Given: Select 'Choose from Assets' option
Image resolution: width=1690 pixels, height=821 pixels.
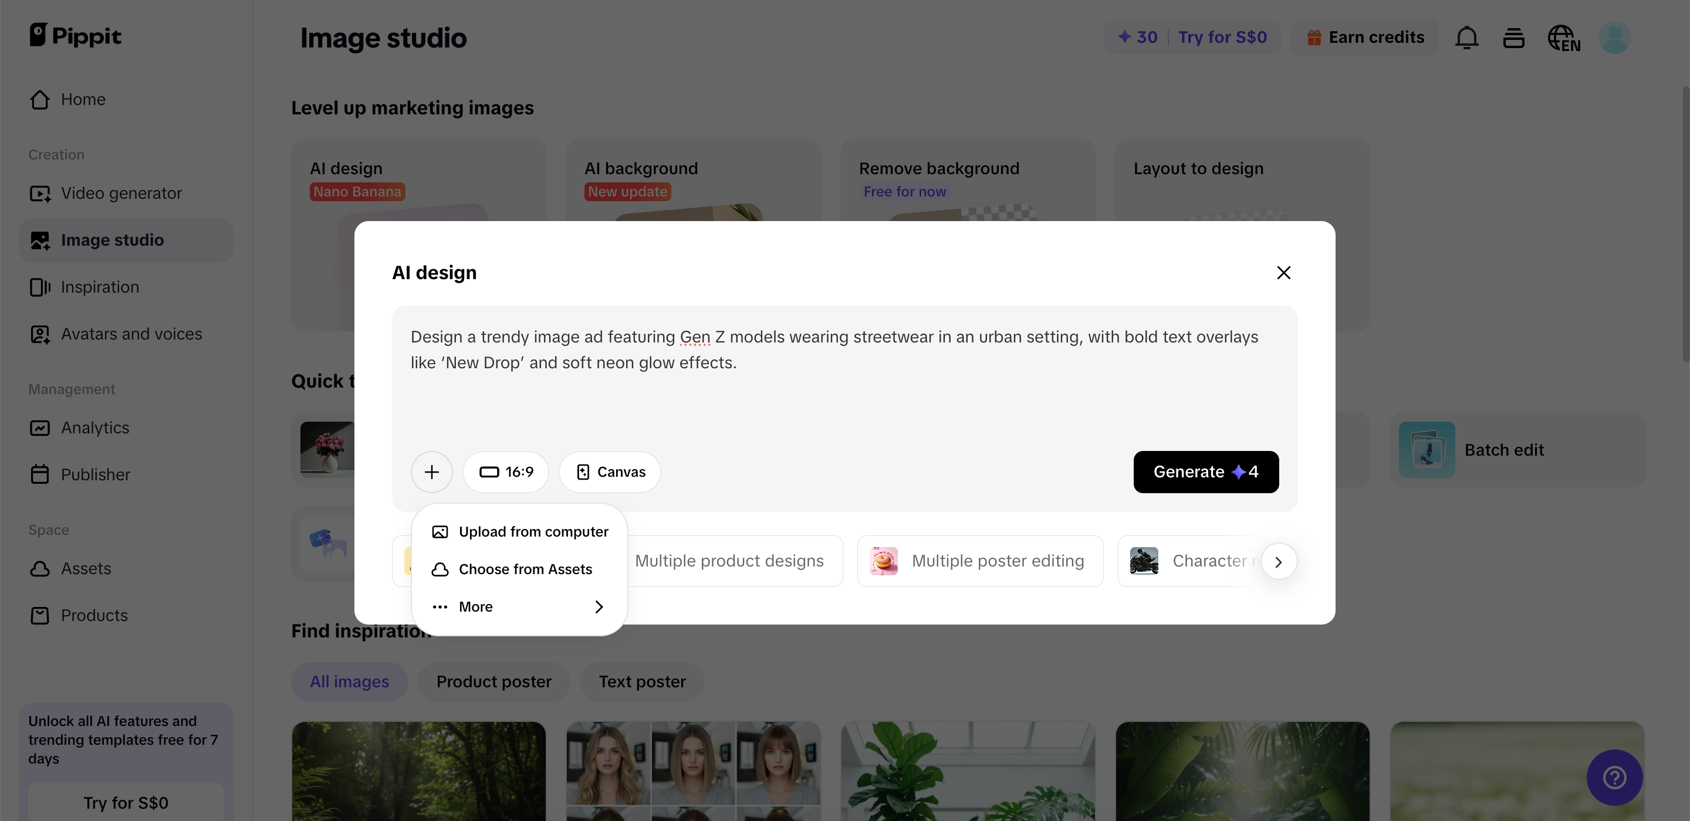Looking at the screenshot, I should [x=525, y=569].
